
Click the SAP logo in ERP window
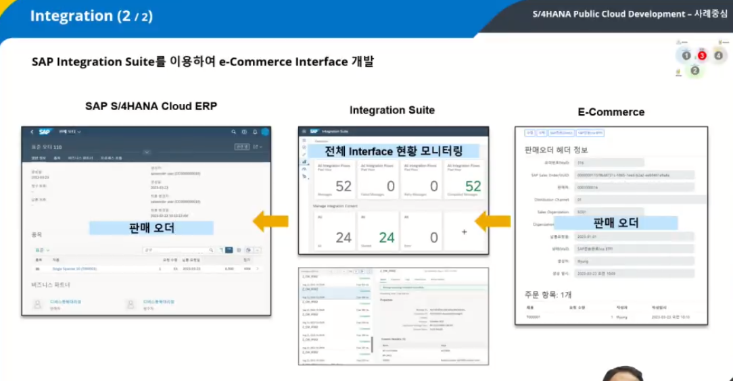pos(45,132)
